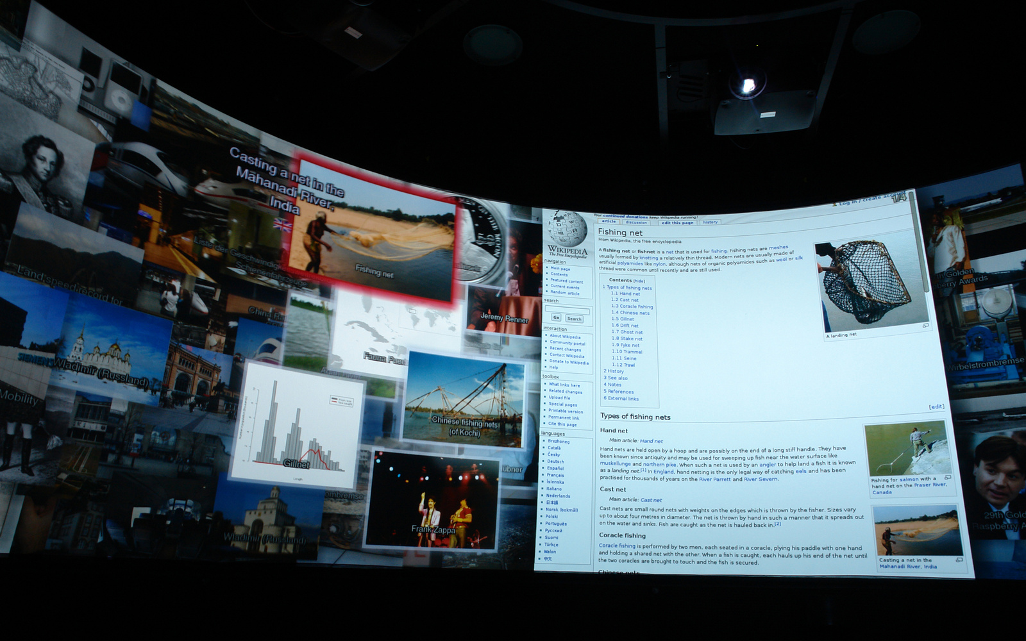
Task: Open Contents link in navigation sidebar
Action: coord(559,274)
